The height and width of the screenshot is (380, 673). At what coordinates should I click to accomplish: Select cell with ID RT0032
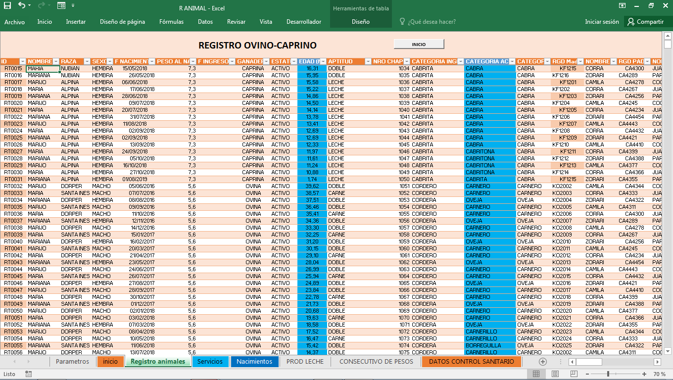click(x=13, y=186)
